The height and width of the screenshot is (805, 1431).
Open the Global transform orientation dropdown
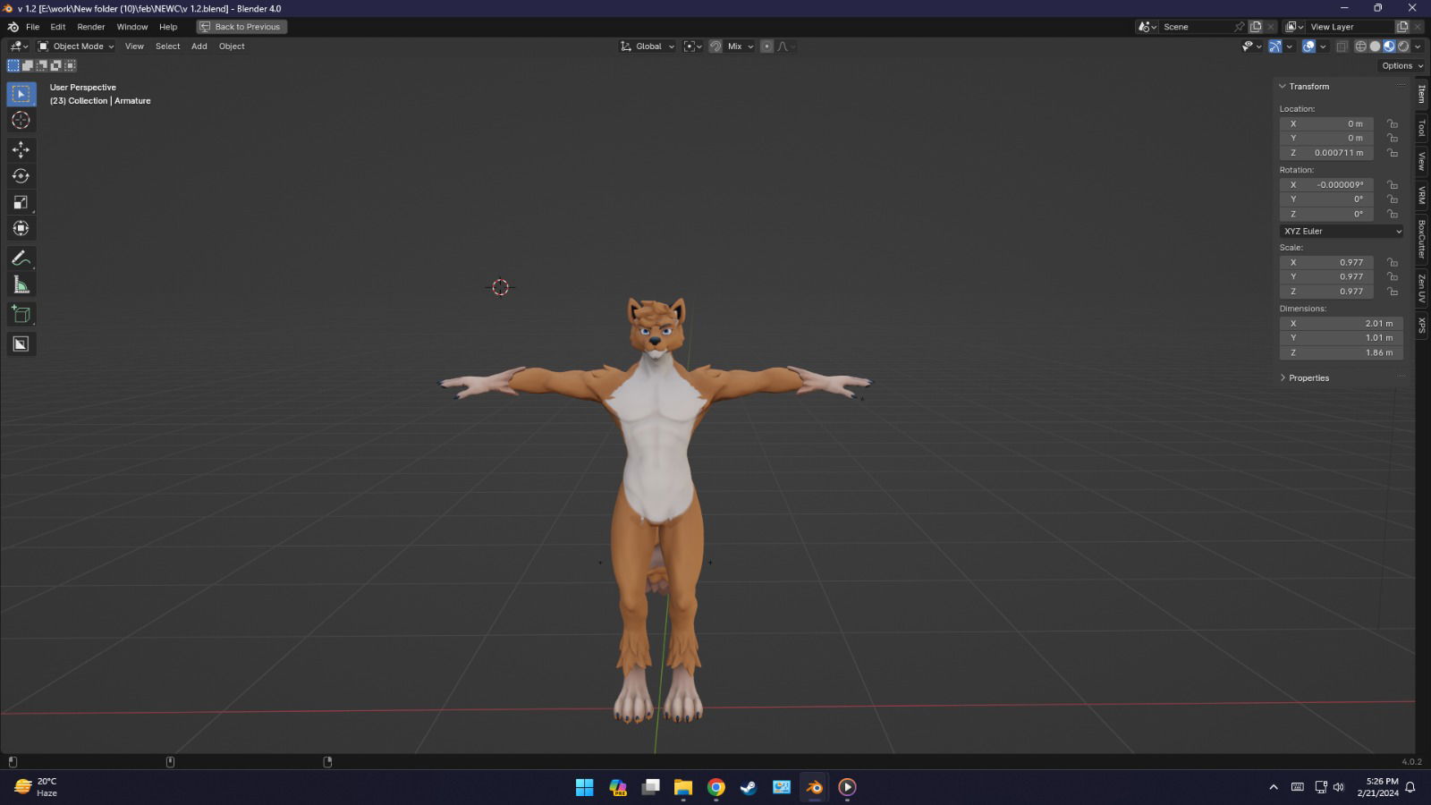point(648,47)
